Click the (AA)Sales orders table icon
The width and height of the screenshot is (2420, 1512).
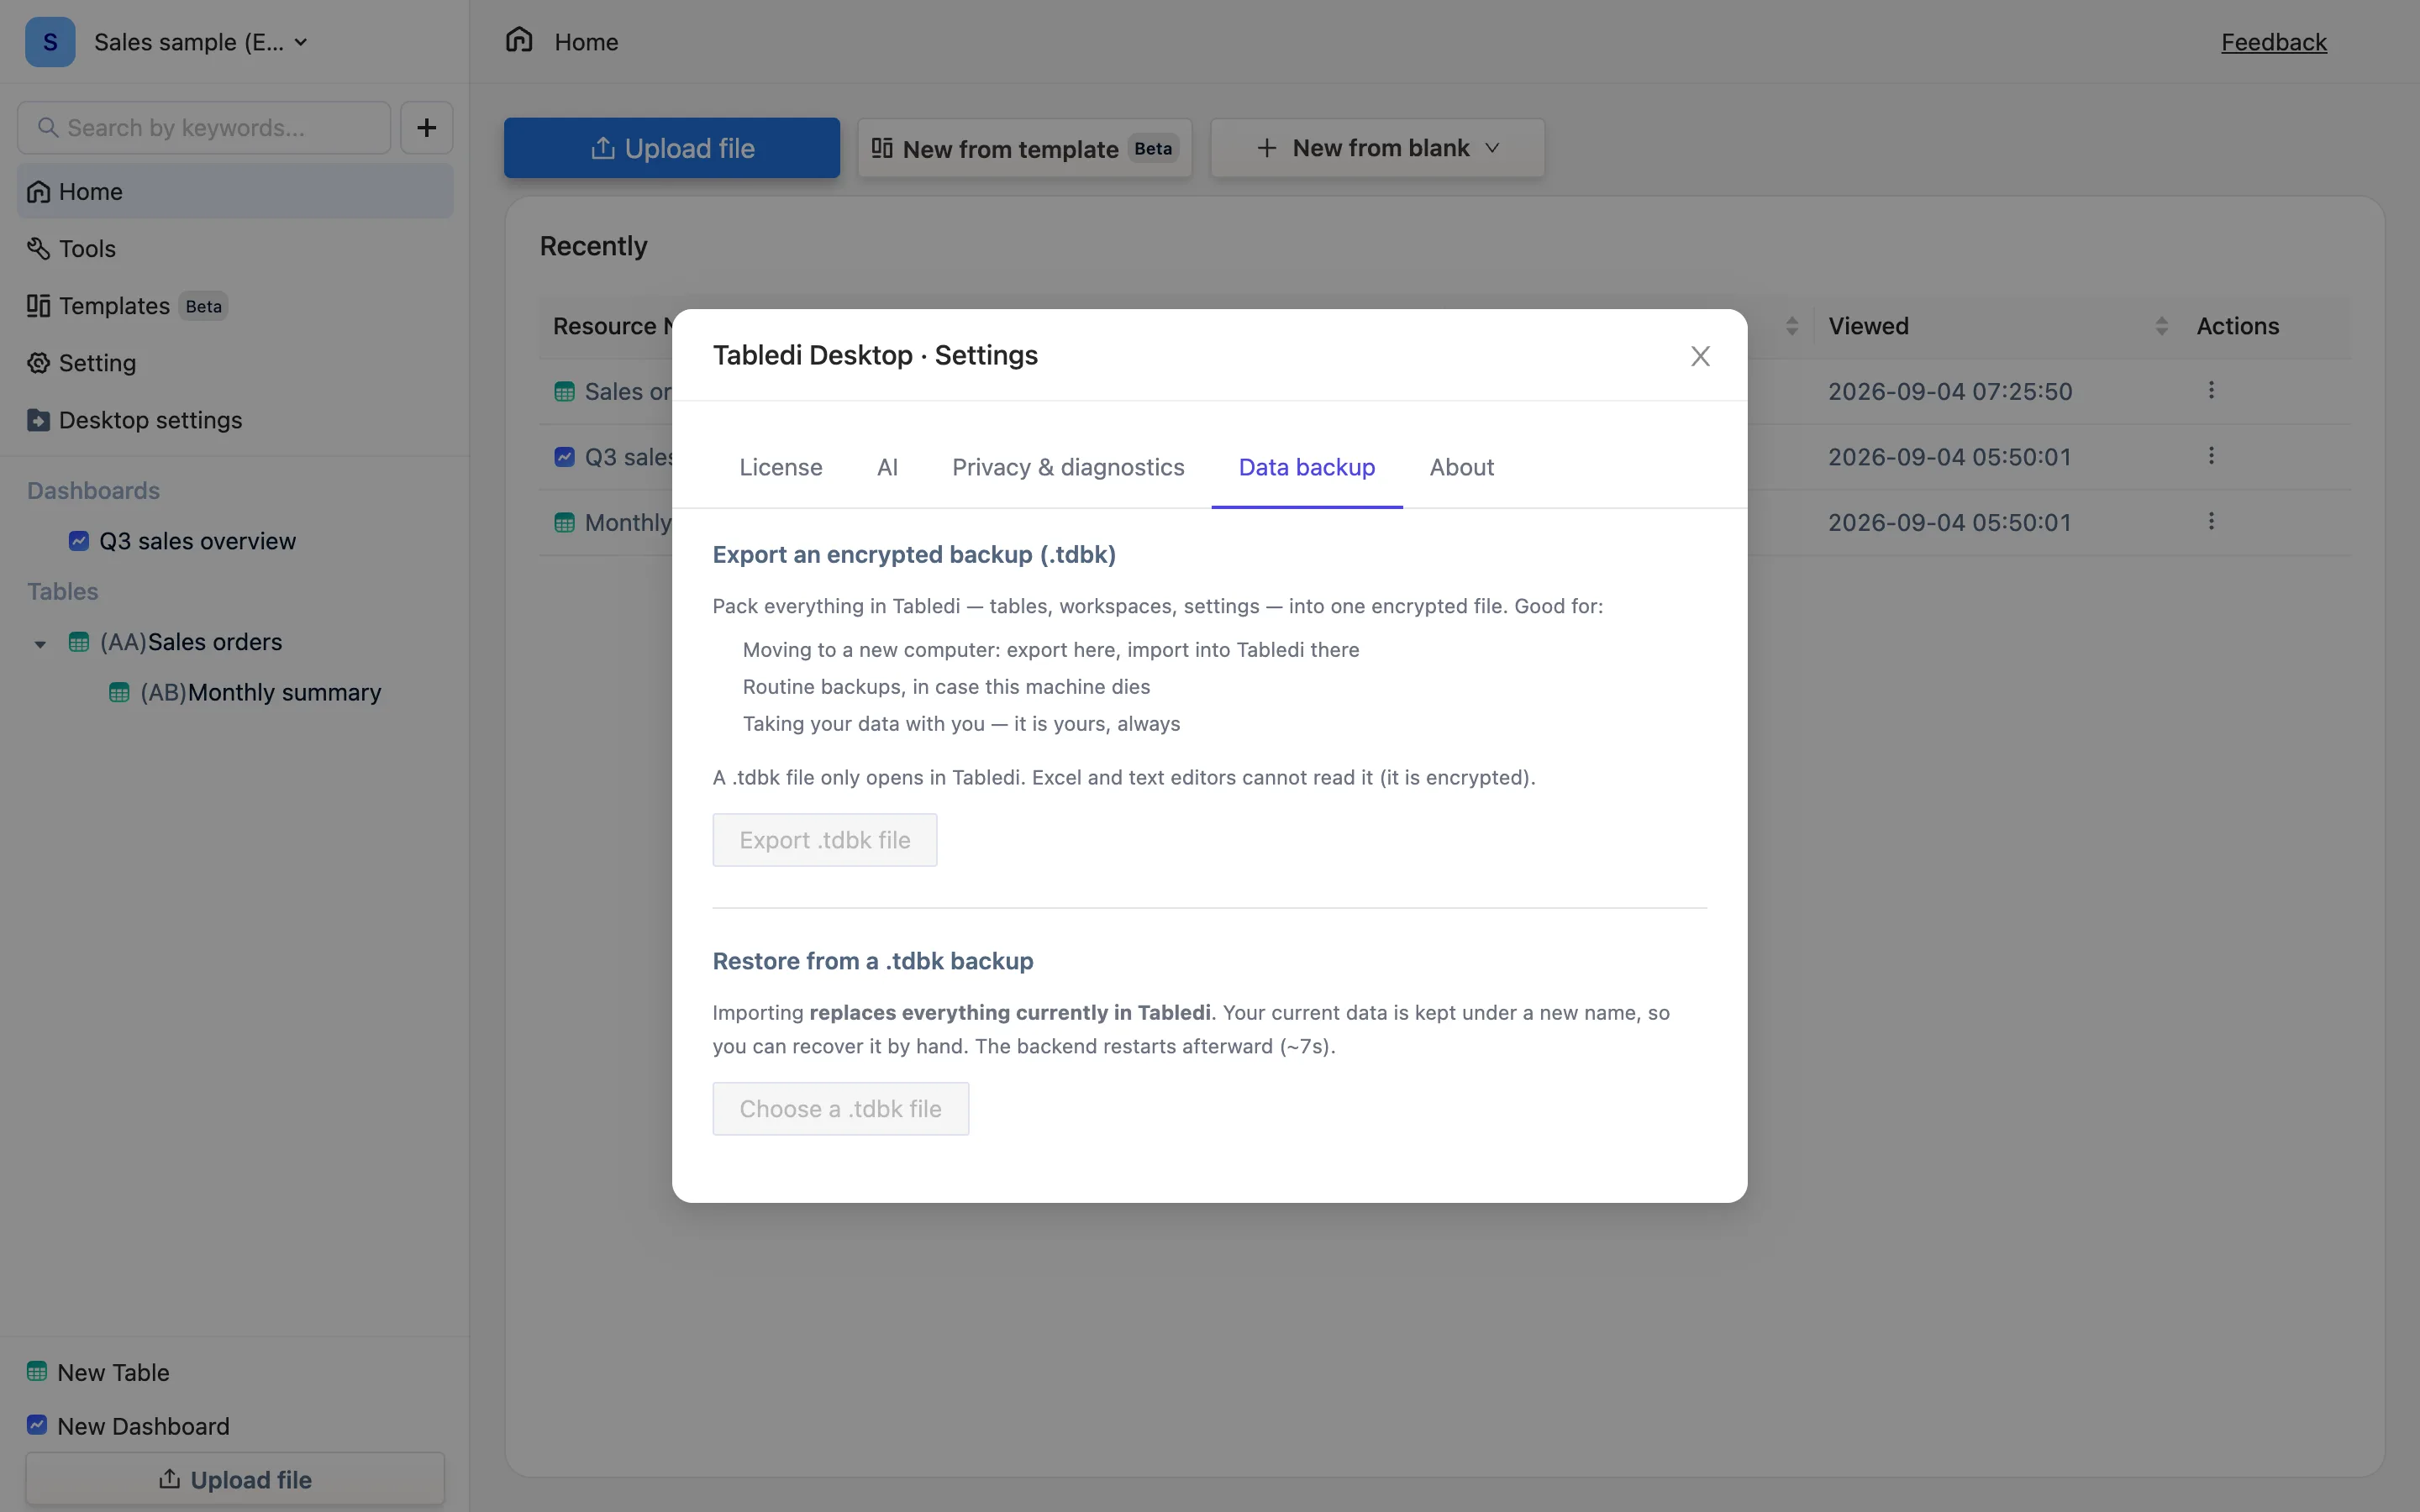pos(79,642)
